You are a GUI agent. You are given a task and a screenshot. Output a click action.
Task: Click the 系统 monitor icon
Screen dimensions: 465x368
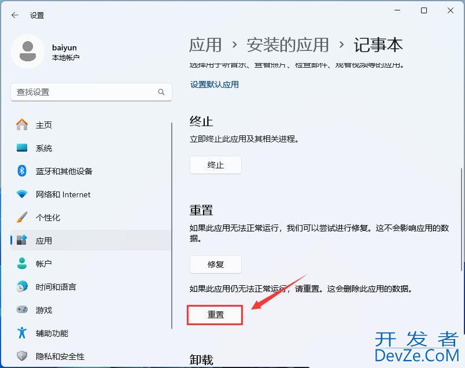click(22, 148)
